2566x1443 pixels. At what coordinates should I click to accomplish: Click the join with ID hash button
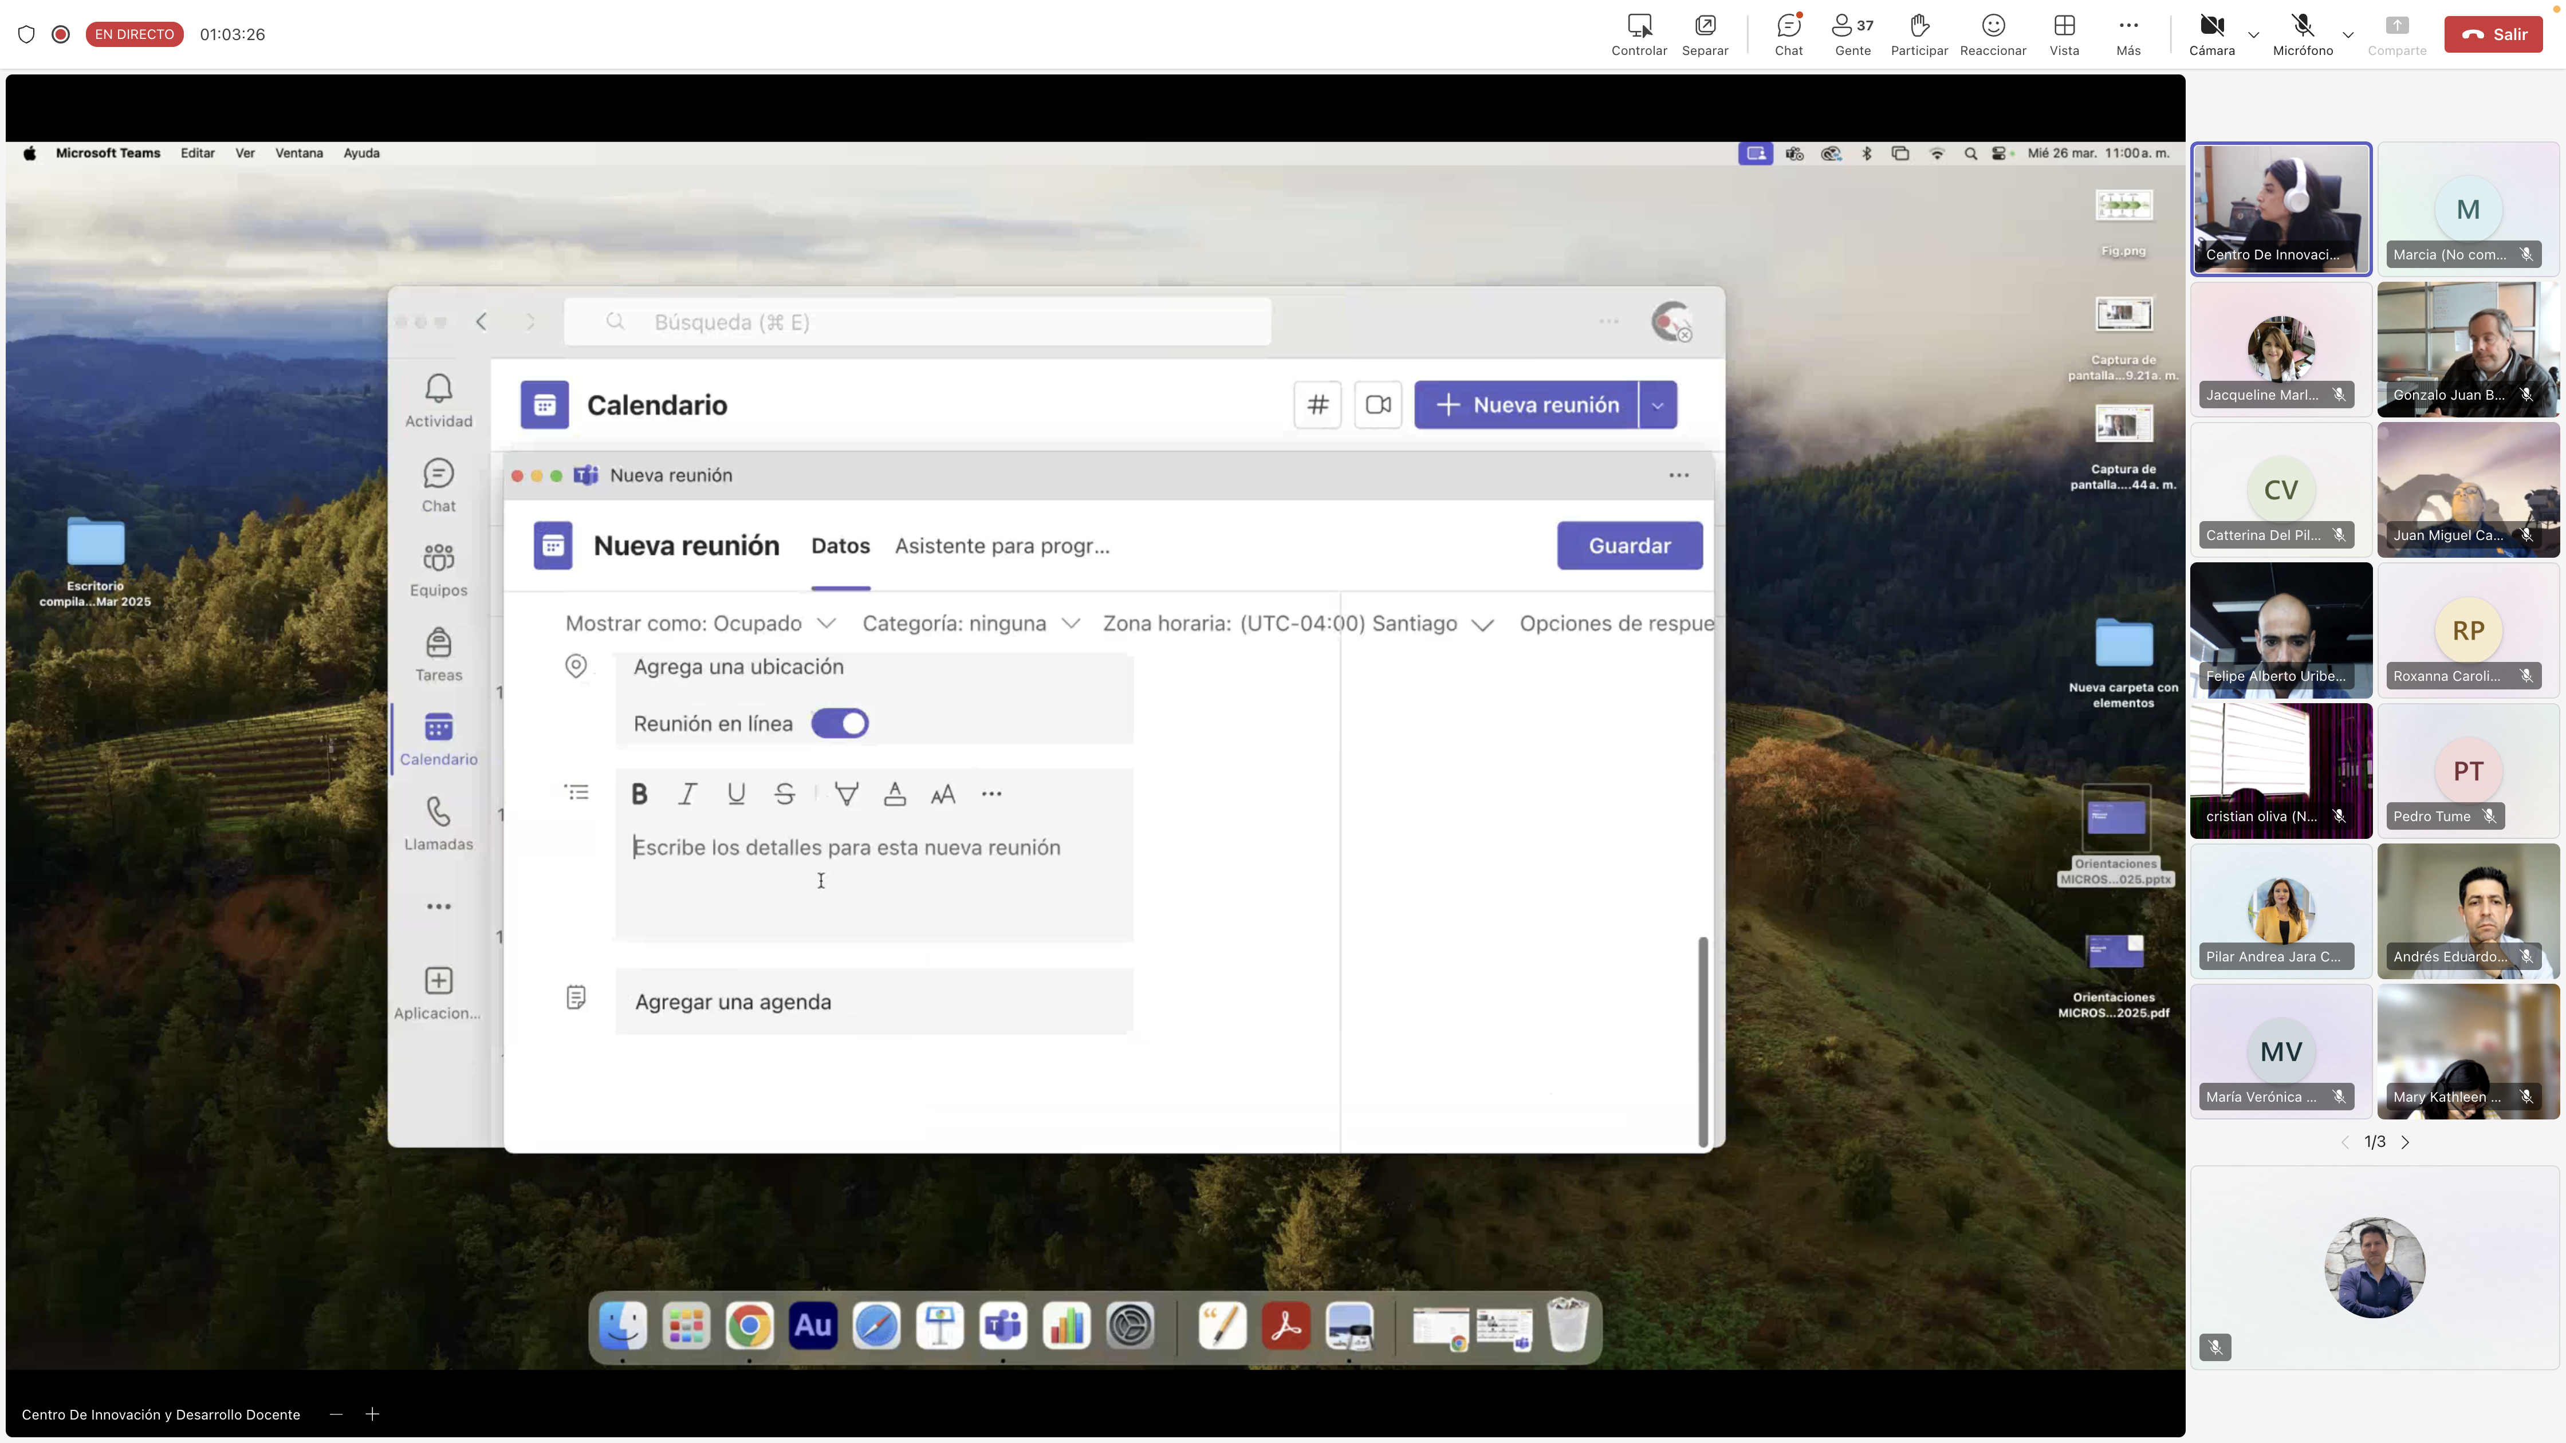tap(1318, 405)
